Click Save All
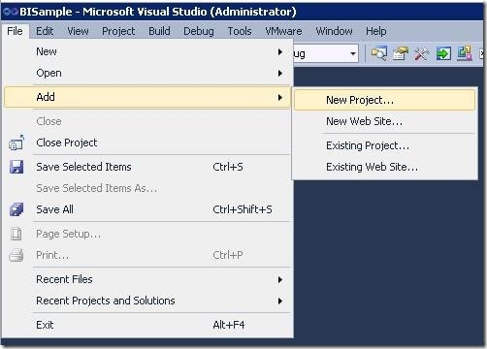The width and height of the screenshot is (487, 349). pyautogui.click(x=147, y=209)
